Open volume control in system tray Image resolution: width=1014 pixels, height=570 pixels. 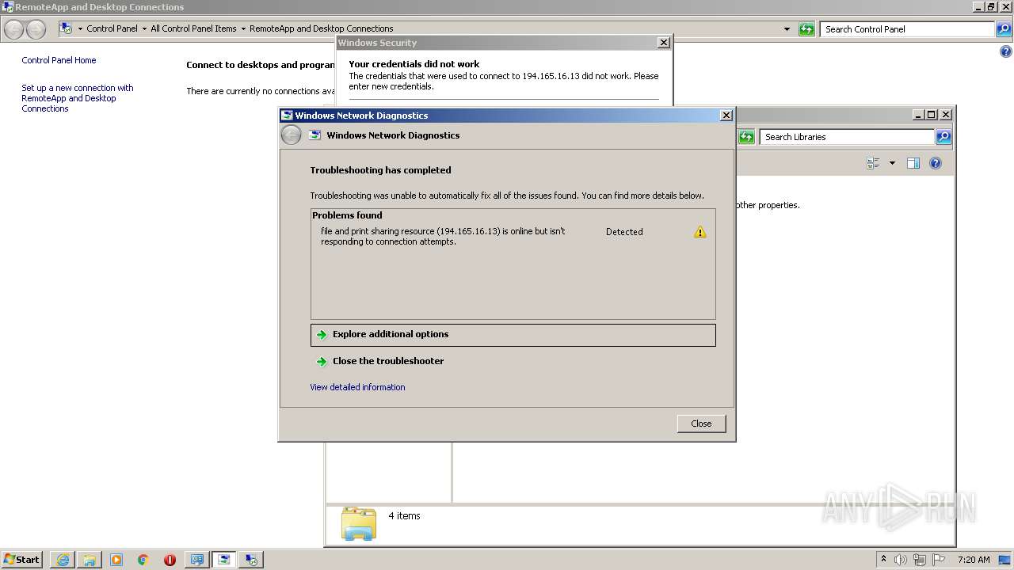tap(901, 560)
